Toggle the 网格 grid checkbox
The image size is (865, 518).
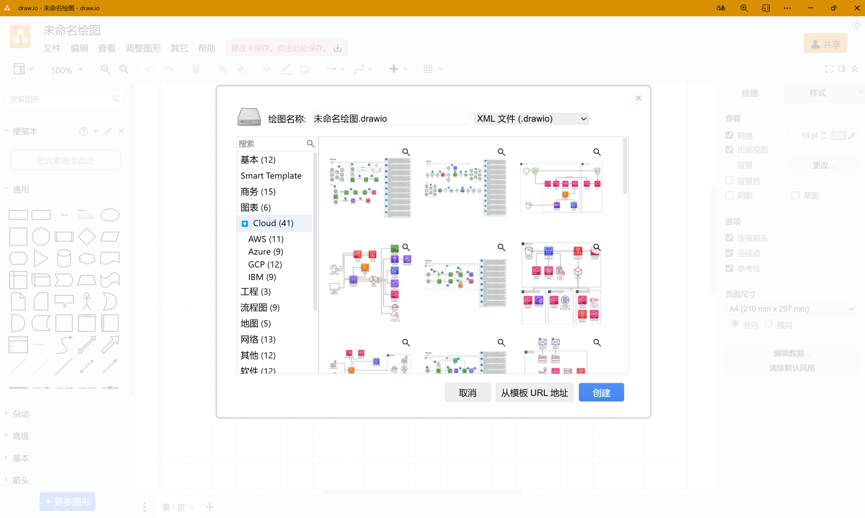[729, 135]
